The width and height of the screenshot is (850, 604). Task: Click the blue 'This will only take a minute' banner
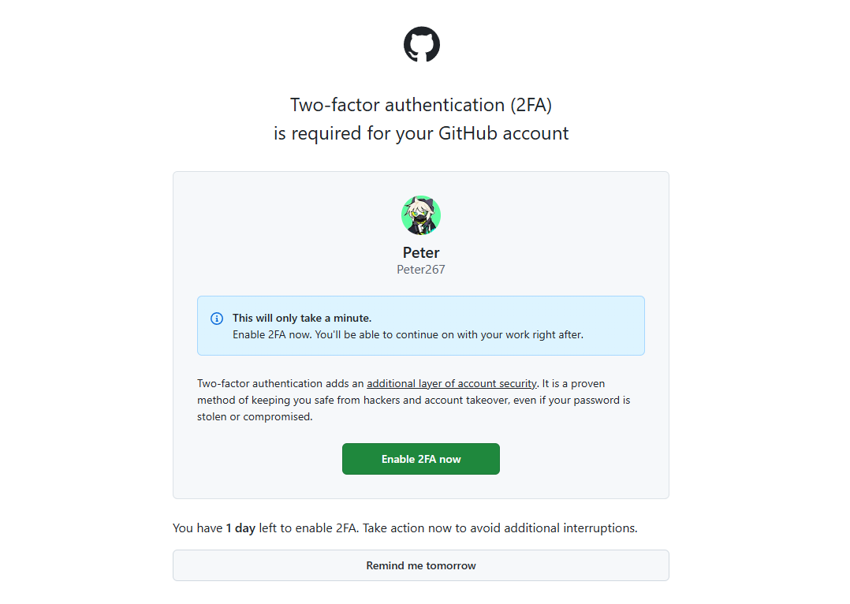[421, 325]
